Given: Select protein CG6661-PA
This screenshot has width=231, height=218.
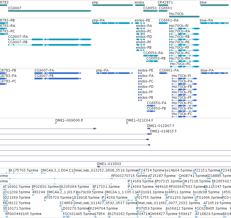Looking at the screenshot, I should (x=163, y=73).
